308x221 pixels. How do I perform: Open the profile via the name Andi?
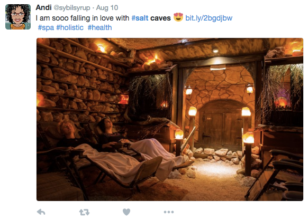43,7
